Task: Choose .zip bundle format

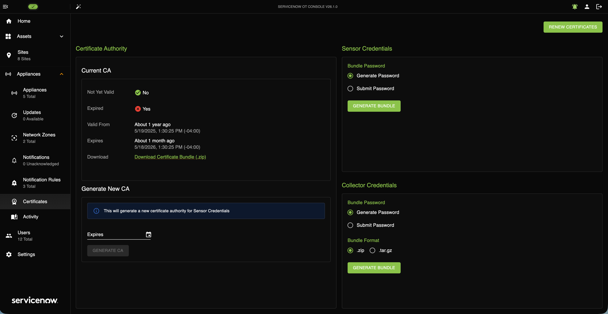Action: [350, 250]
